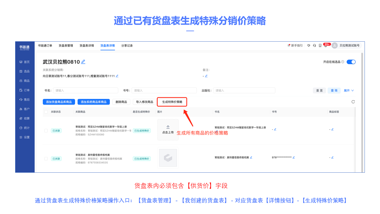The width and height of the screenshot is (380, 214).
Task: Click 规格编码 9787558334535 text
Action: [92, 163]
